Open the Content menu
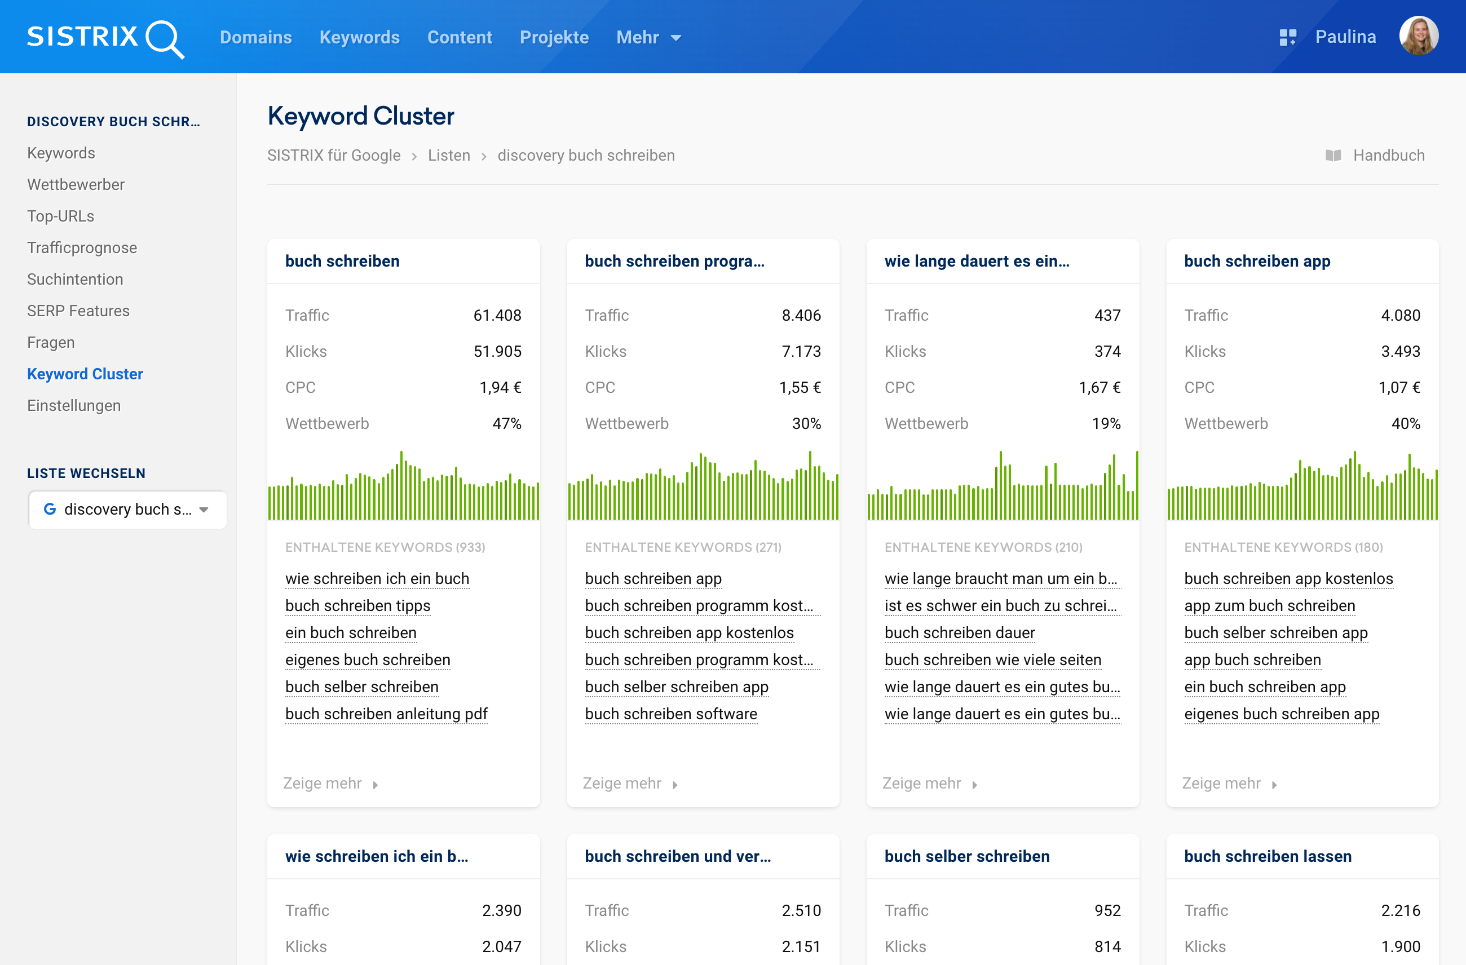The width and height of the screenshot is (1466, 965). coord(460,38)
